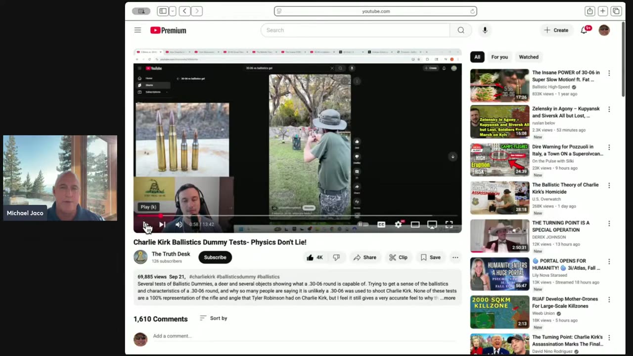This screenshot has height=356, width=633.
Task: Open Insane POWER of 30-06 thumbnail
Action: (x=499, y=86)
